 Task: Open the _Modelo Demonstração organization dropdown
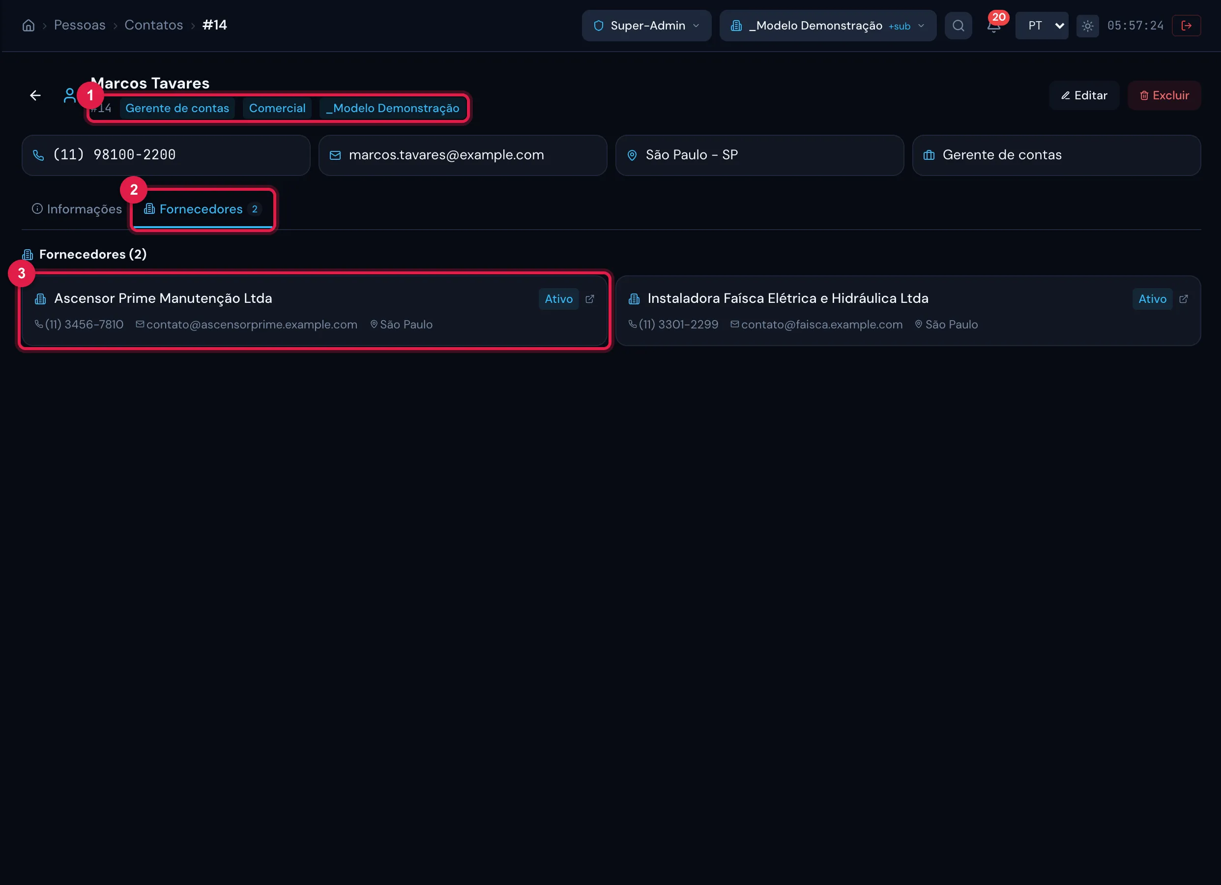pos(827,25)
